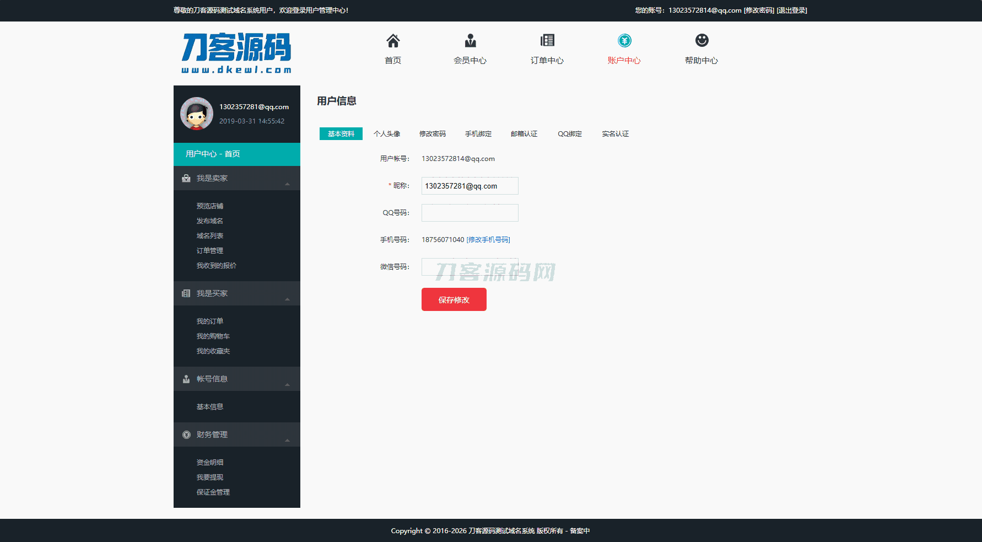Collapse the 我是卖家 section arrow
Viewport: 982px width, 542px height.
[287, 184]
